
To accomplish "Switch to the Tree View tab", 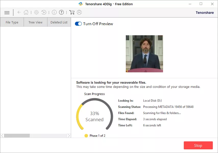I will pyautogui.click(x=35, y=22).
